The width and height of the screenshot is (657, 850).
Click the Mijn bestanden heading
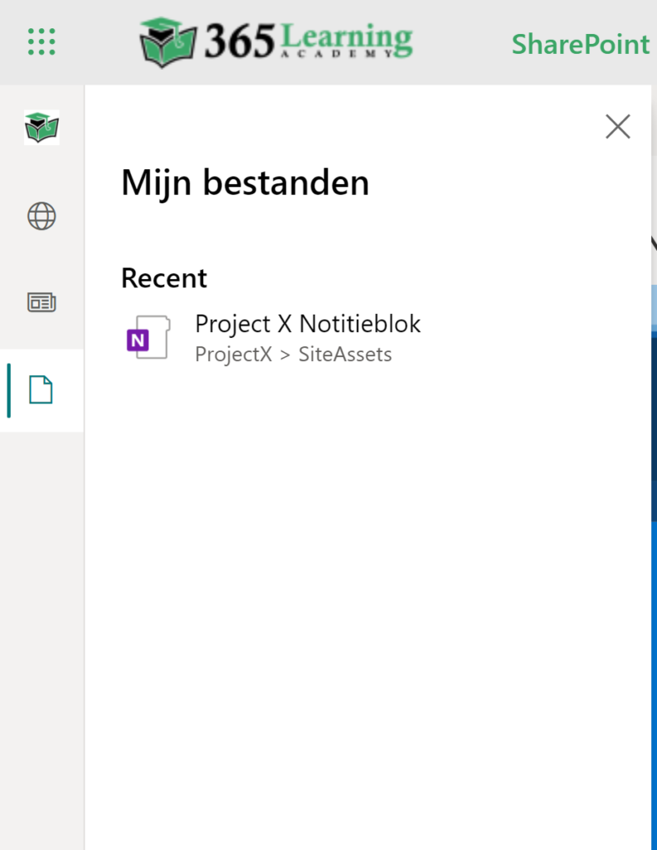click(245, 183)
